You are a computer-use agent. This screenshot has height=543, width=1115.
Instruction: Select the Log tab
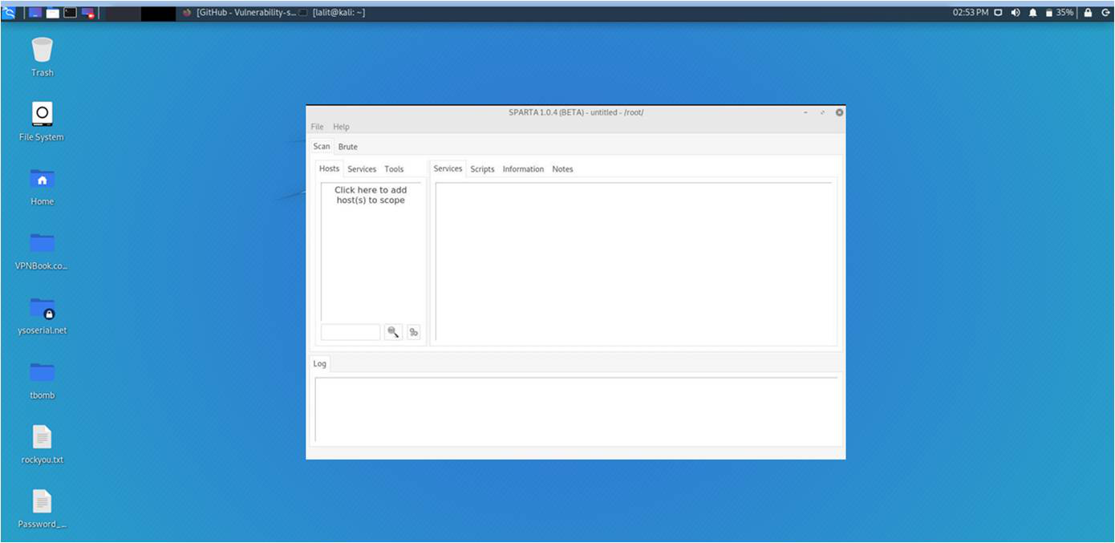click(x=320, y=363)
